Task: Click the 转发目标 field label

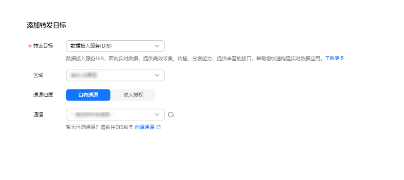Action: pos(43,46)
